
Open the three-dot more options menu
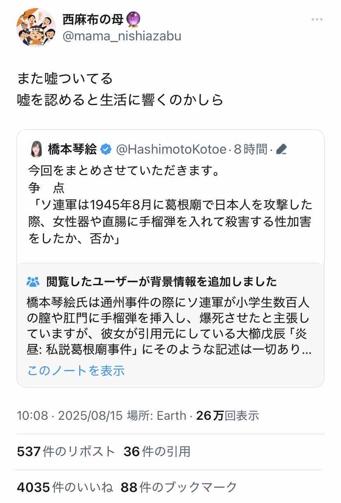[x=317, y=19]
